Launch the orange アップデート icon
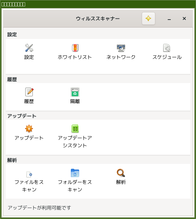Viewport: 196px width, 219px height. point(29,128)
